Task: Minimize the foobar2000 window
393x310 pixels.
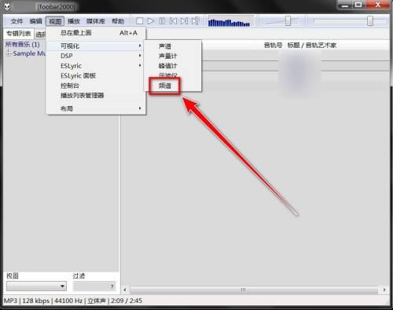Action: [345, 5]
